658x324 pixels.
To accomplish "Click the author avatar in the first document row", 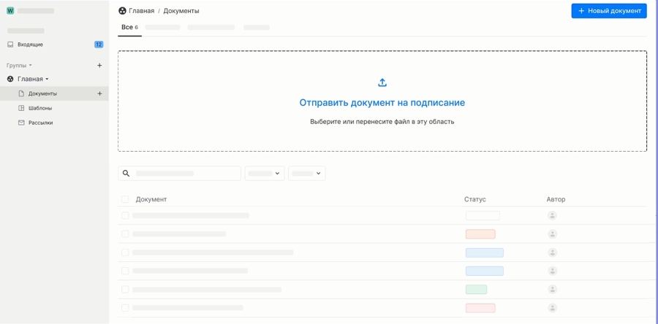I will [552, 215].
